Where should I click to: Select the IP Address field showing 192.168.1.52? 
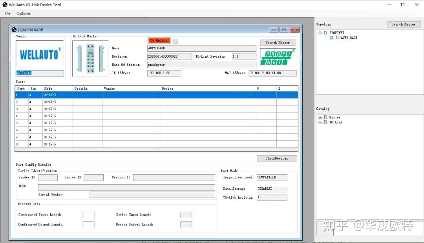tap(164, 73)
